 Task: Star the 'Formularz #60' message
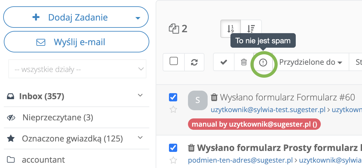173,110
